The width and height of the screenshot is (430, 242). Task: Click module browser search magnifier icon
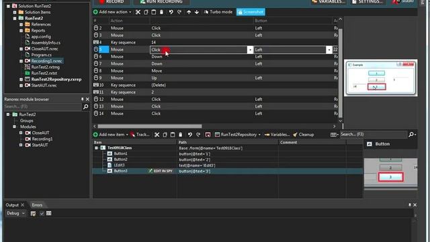tap(85, 106)
